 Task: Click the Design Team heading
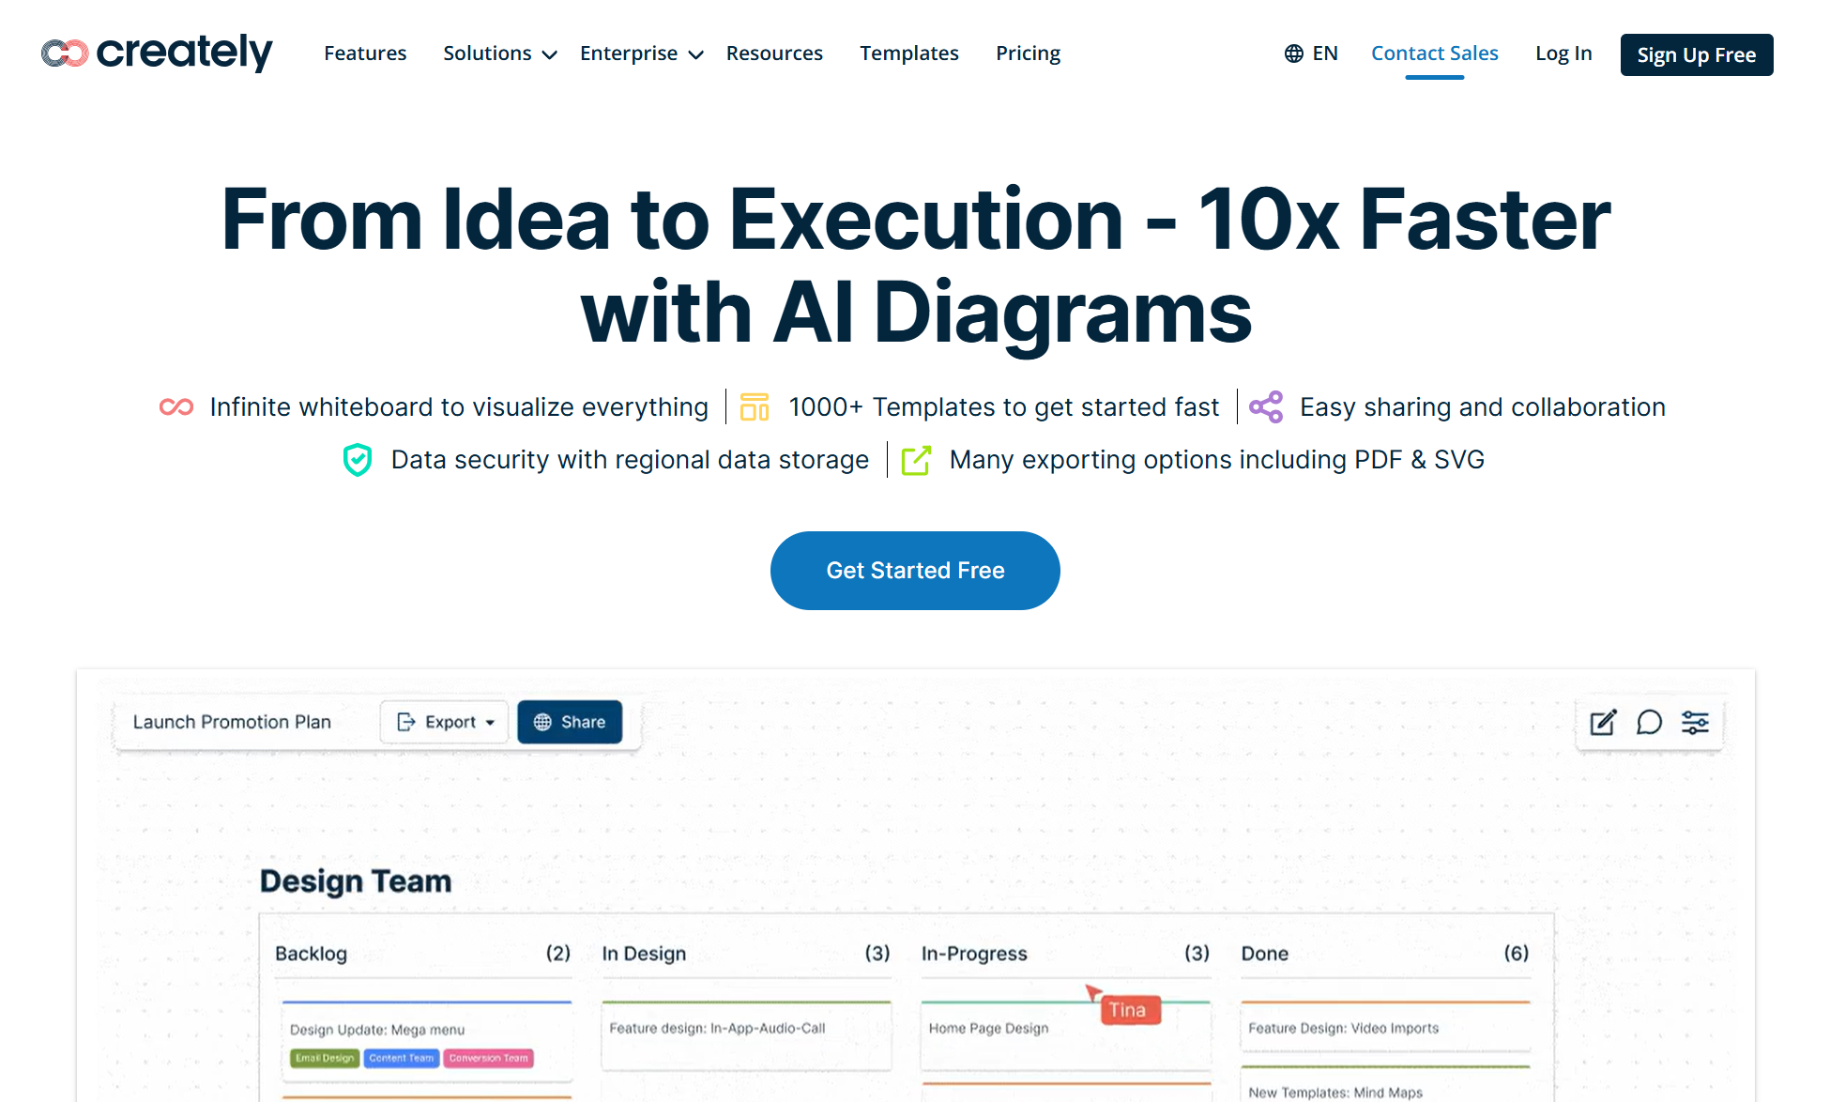(356, 881)
